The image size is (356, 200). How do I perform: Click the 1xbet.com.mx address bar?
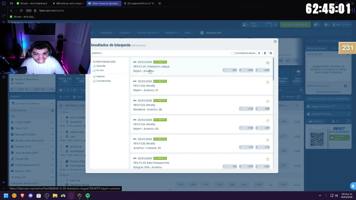point(51,11)
